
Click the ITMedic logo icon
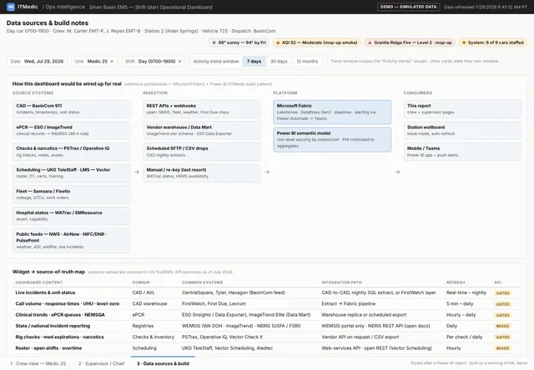click(11, 7)
